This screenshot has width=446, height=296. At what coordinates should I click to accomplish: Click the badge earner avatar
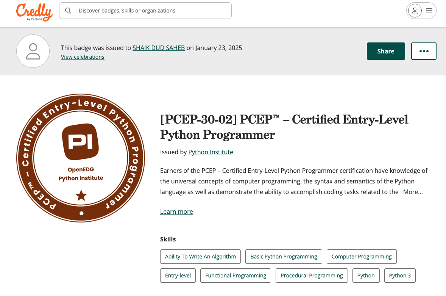click(x=33, y=51)
